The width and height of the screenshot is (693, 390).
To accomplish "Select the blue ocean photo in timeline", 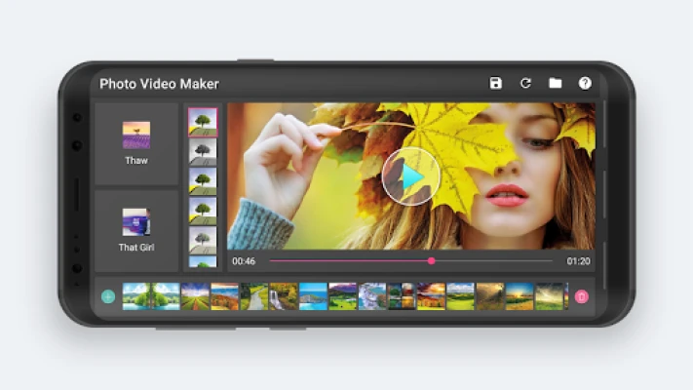I will click(x=313, y=296).
